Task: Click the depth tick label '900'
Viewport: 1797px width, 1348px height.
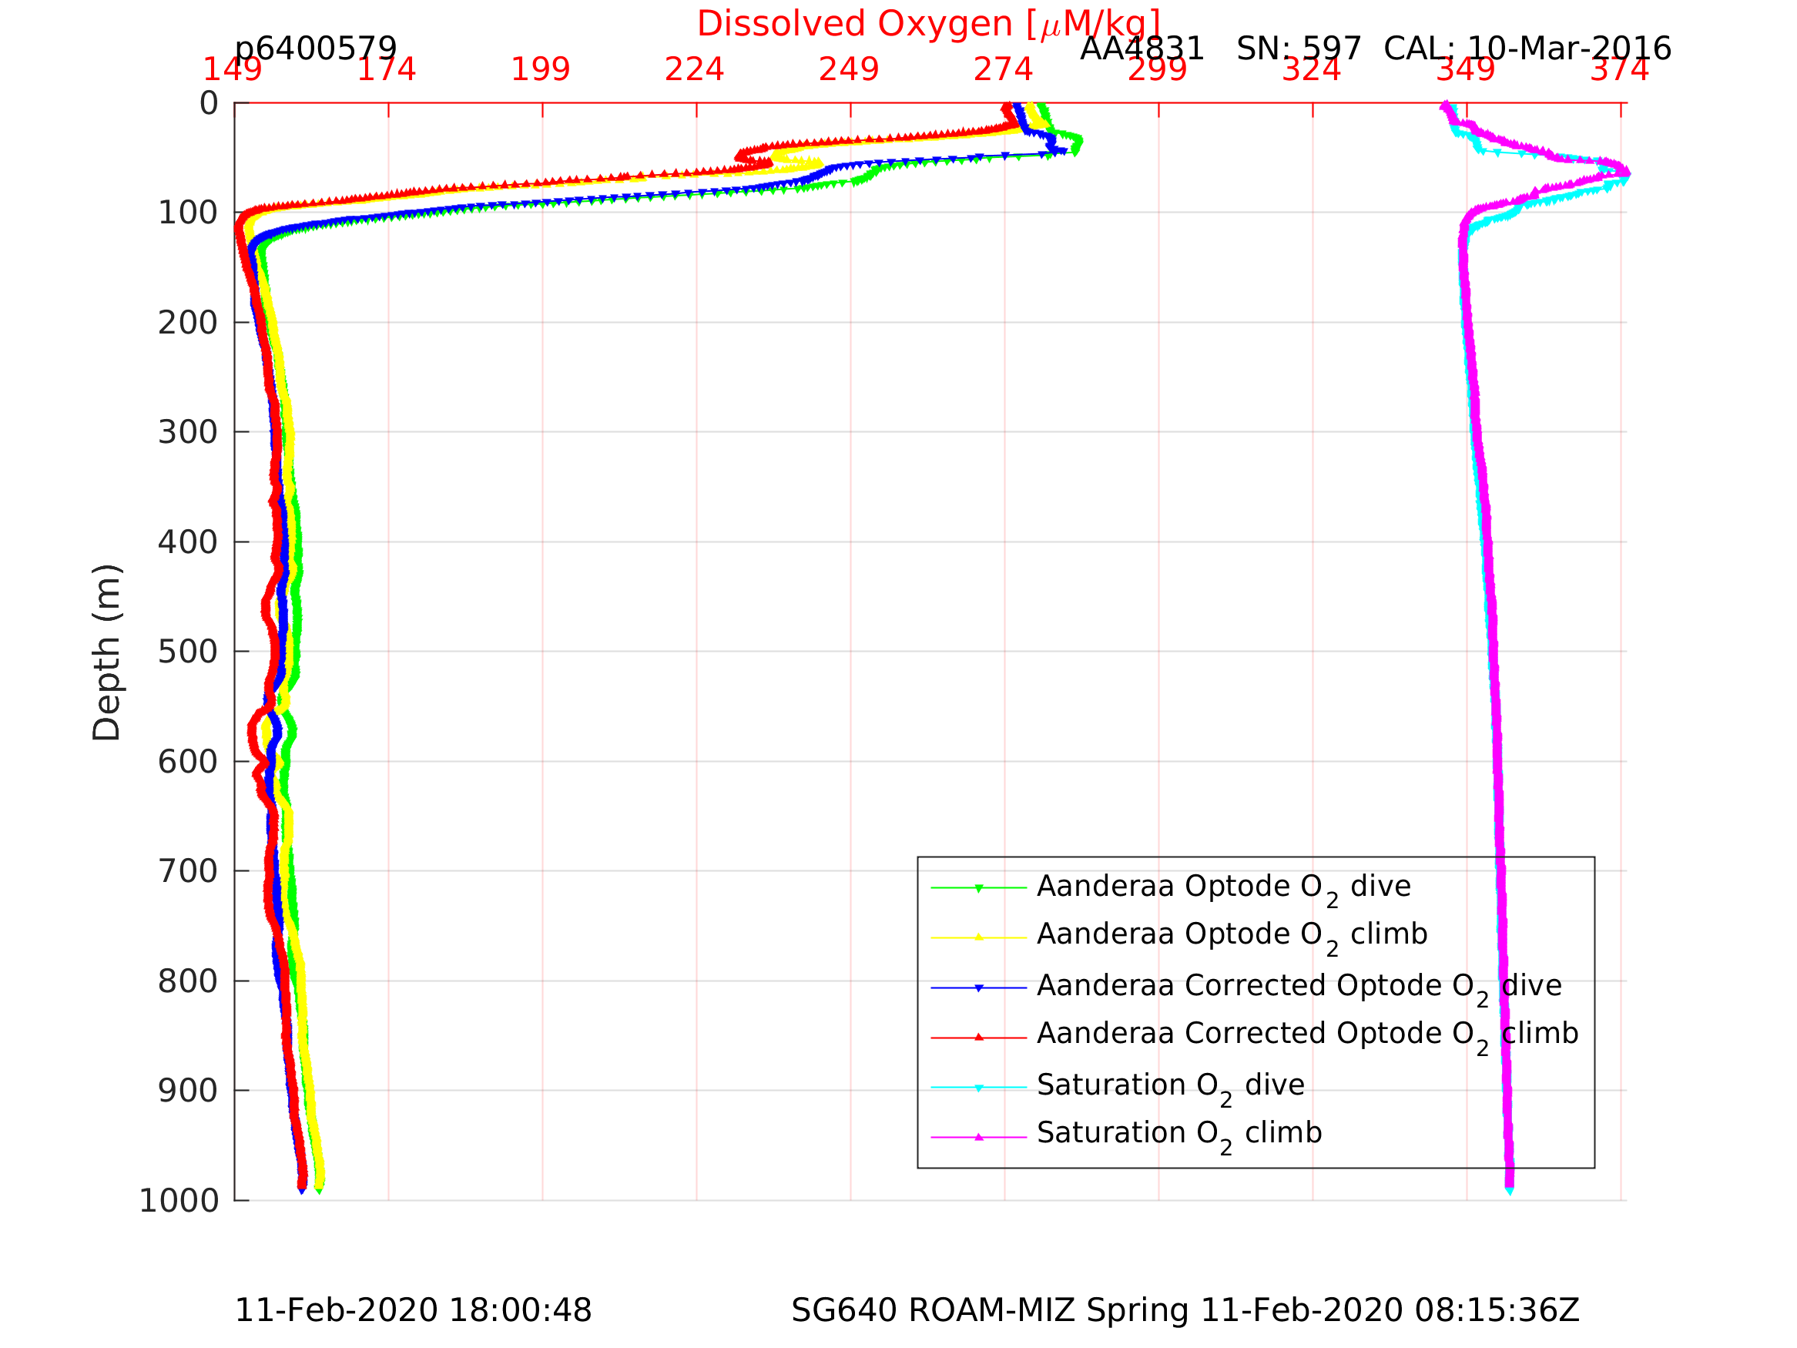Action: [188, 1091]
